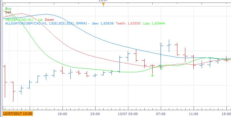Click the Down label of PB indicator

point(49,20)
